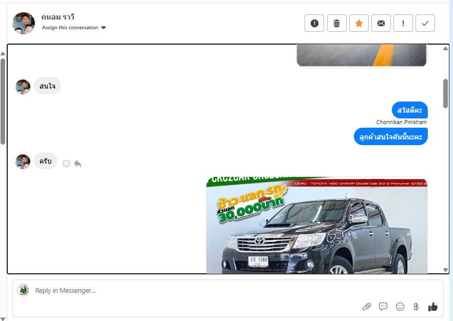Open ถนอม ราวี profile picture in header

pyautogui.click(x=24, y=23)
